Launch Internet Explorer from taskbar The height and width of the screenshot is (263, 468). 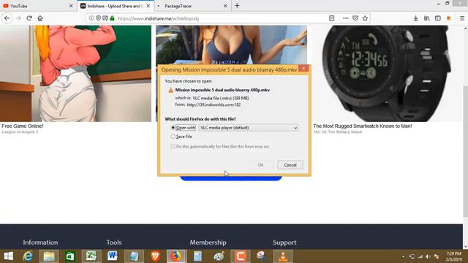pos(28,256)
